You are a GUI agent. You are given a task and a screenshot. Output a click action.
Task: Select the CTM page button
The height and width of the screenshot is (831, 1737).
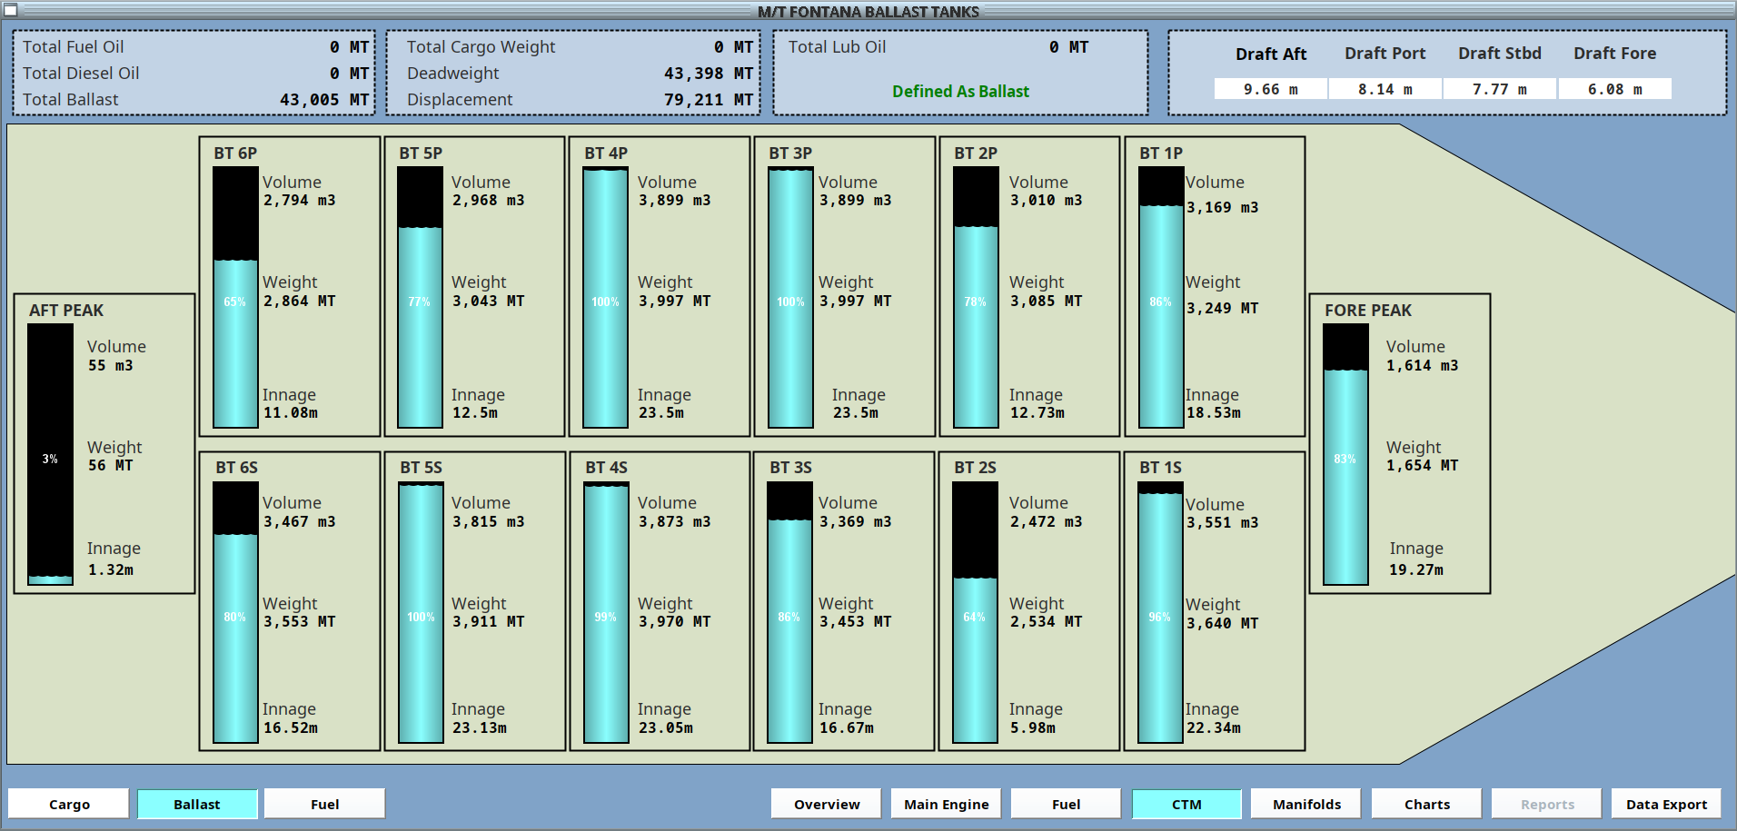click(1186, 804)
